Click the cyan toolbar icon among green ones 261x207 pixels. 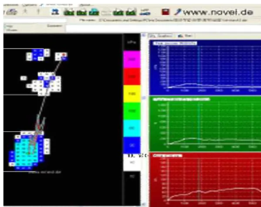point(94,13)
